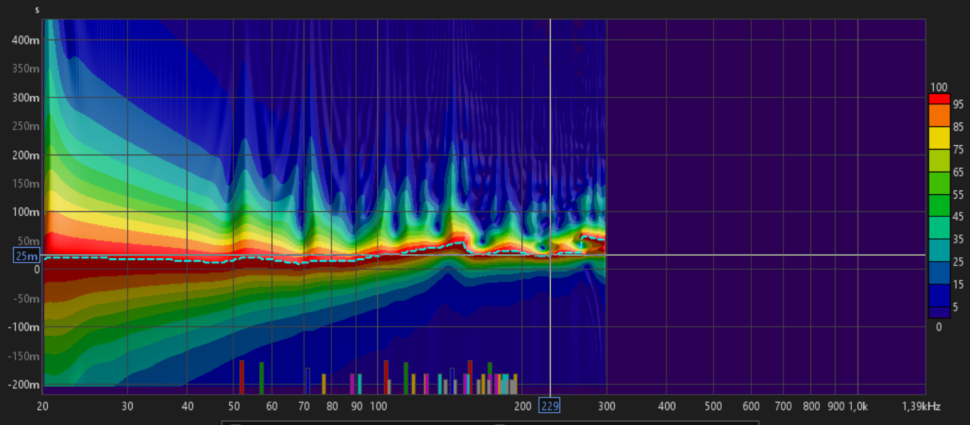Click the green room mode bar near 57 Hz
Screen dimensions: 970x425
pos(262,378)
